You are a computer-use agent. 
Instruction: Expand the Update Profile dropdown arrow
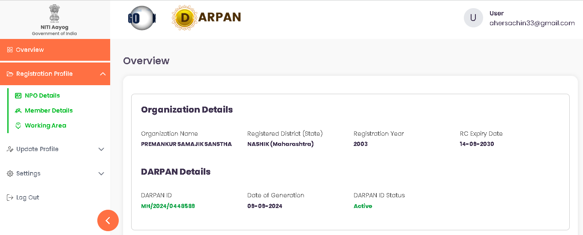[x=101, y=149]
